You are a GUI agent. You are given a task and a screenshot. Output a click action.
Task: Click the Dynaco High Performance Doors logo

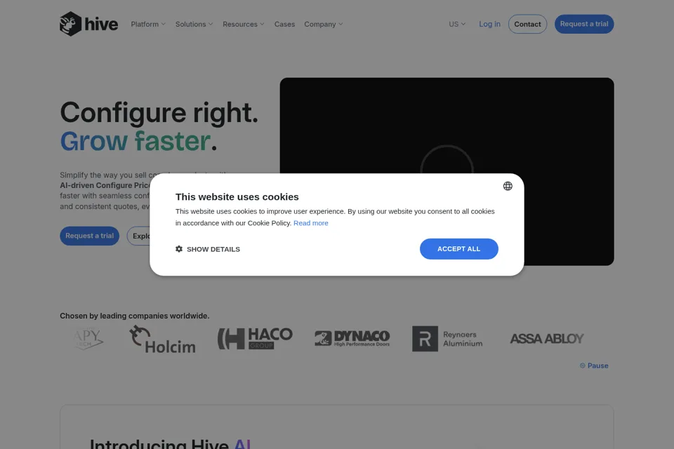point(352,339)
